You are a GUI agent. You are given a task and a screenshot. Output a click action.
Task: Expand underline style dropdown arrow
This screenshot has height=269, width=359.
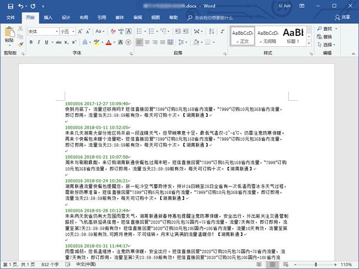point(52,42)
